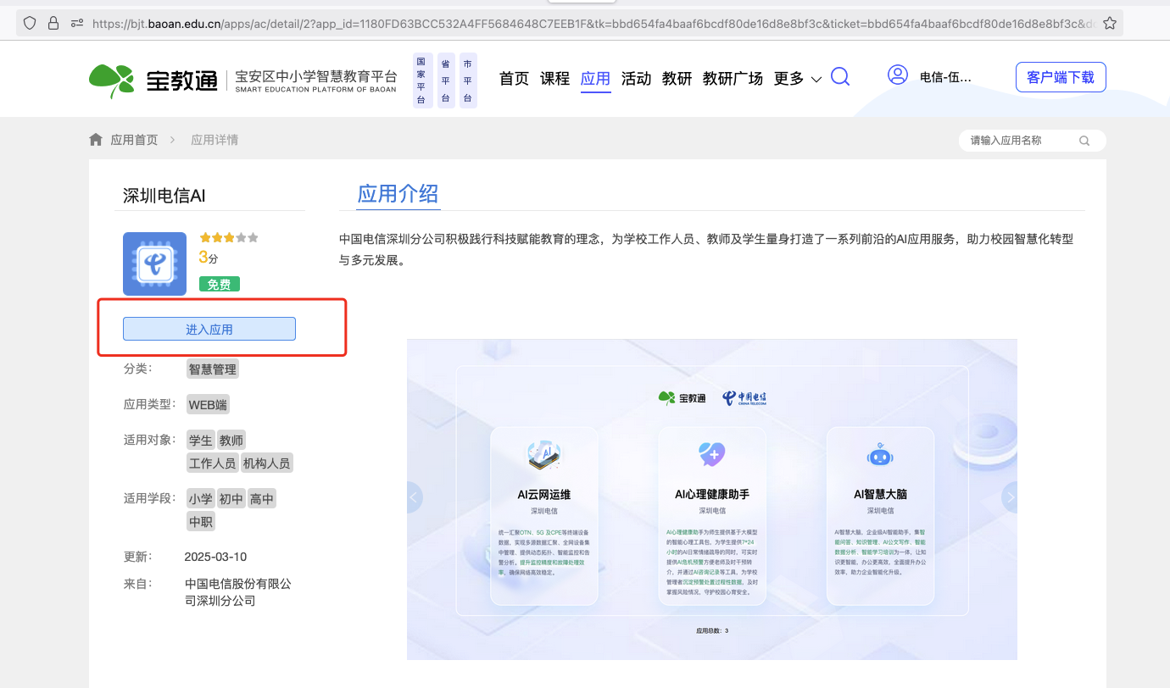Switch to the 国家平台 platform tab

421,80
